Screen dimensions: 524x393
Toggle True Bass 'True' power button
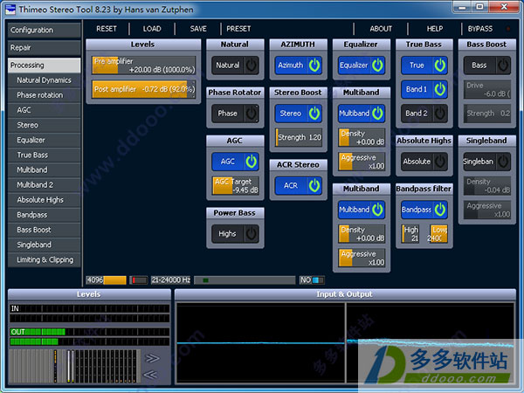click(x=424, y=65)
